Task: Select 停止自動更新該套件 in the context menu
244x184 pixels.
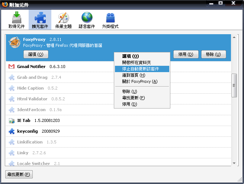Action: (x=141, y=69)
